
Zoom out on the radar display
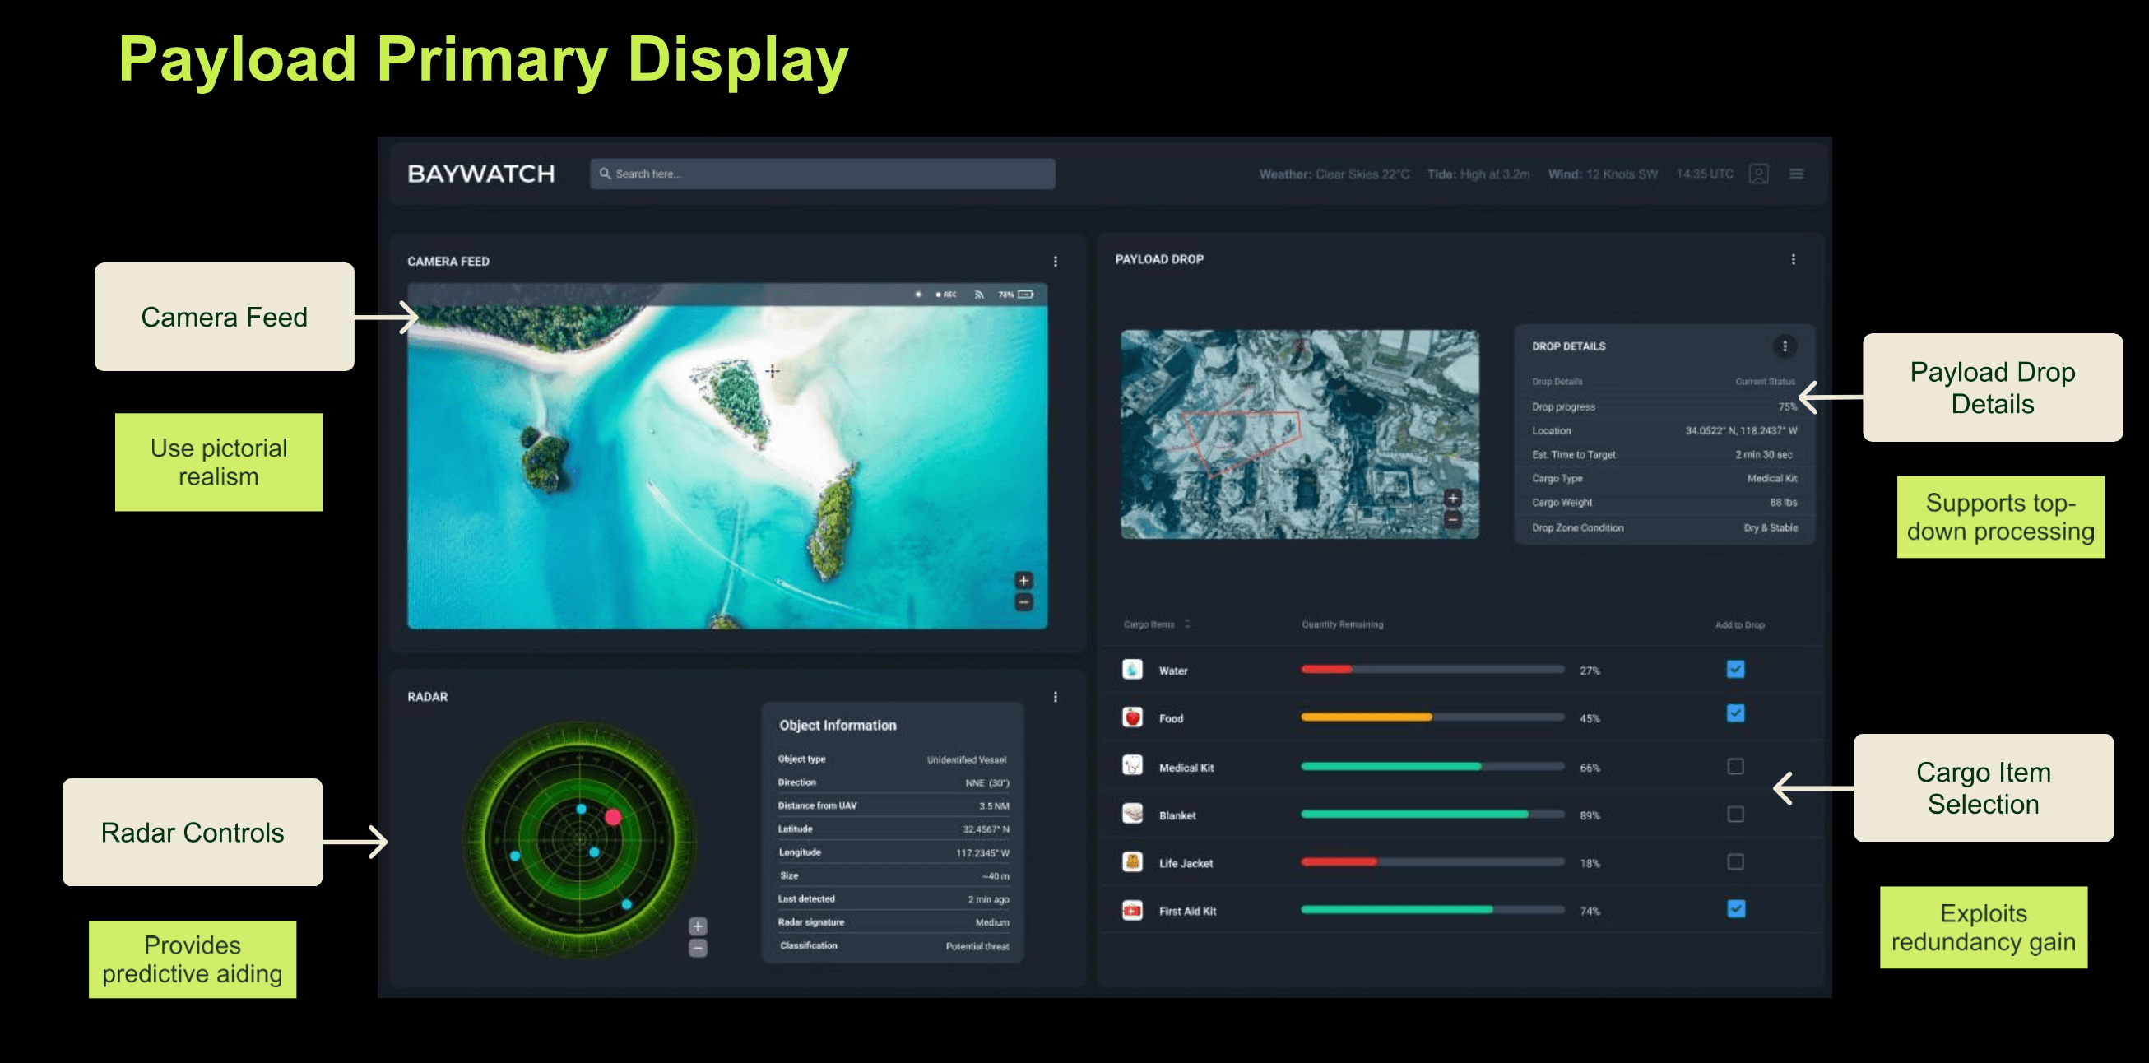pyautogui.click(x=698, y=949)
